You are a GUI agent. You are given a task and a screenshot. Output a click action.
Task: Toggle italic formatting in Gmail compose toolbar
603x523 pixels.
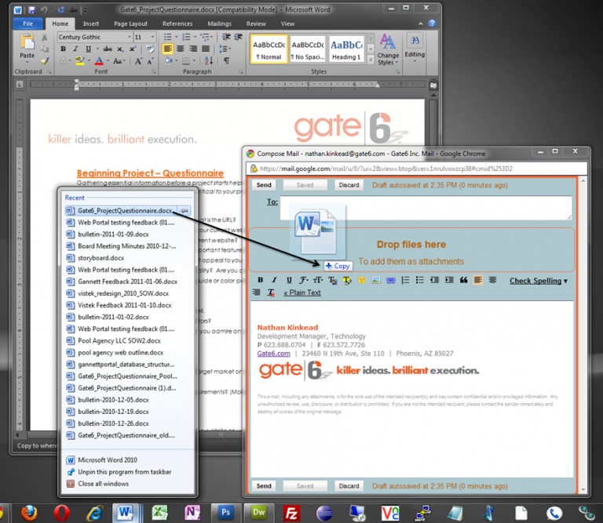275,280
